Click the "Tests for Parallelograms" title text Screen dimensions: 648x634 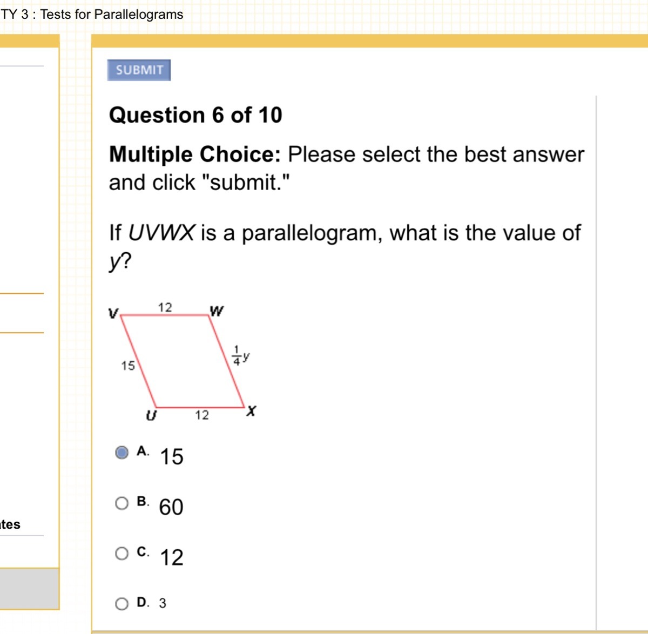(x=112, y=15)
